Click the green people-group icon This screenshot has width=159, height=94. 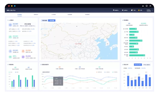(10, 37)
